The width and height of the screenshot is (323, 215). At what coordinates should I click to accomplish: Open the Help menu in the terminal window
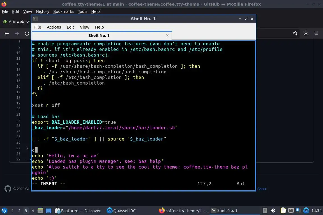point(99,27)
